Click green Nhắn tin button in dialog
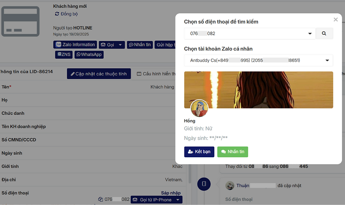The image size is (345, 205). tap(233, 152)
